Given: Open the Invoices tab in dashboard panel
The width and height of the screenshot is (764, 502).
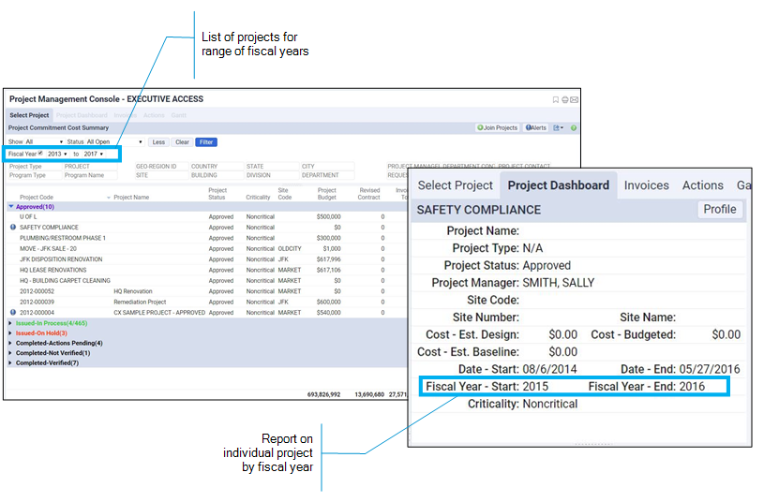Looking at the screenshot, I should [x=646, y=185].
